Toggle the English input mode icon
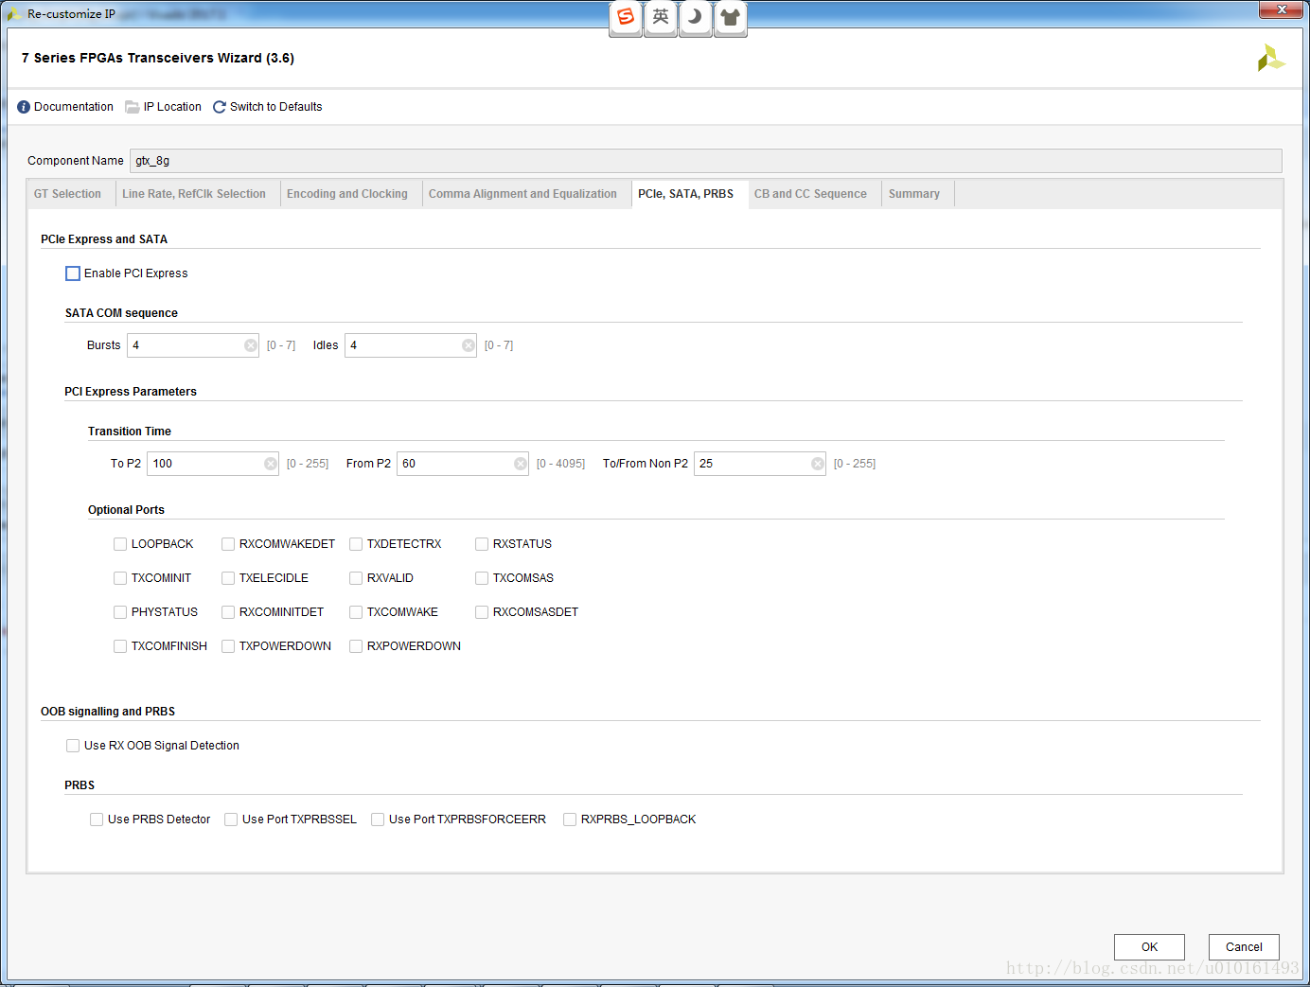 pos(661,18)
